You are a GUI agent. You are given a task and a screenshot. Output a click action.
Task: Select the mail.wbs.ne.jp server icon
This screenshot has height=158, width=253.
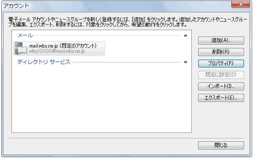20,48
